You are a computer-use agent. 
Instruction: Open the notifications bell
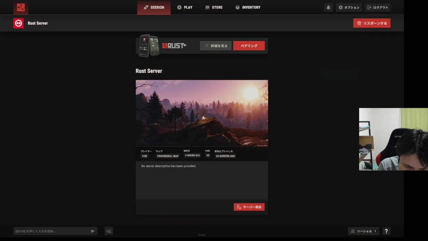pos(328,7)
